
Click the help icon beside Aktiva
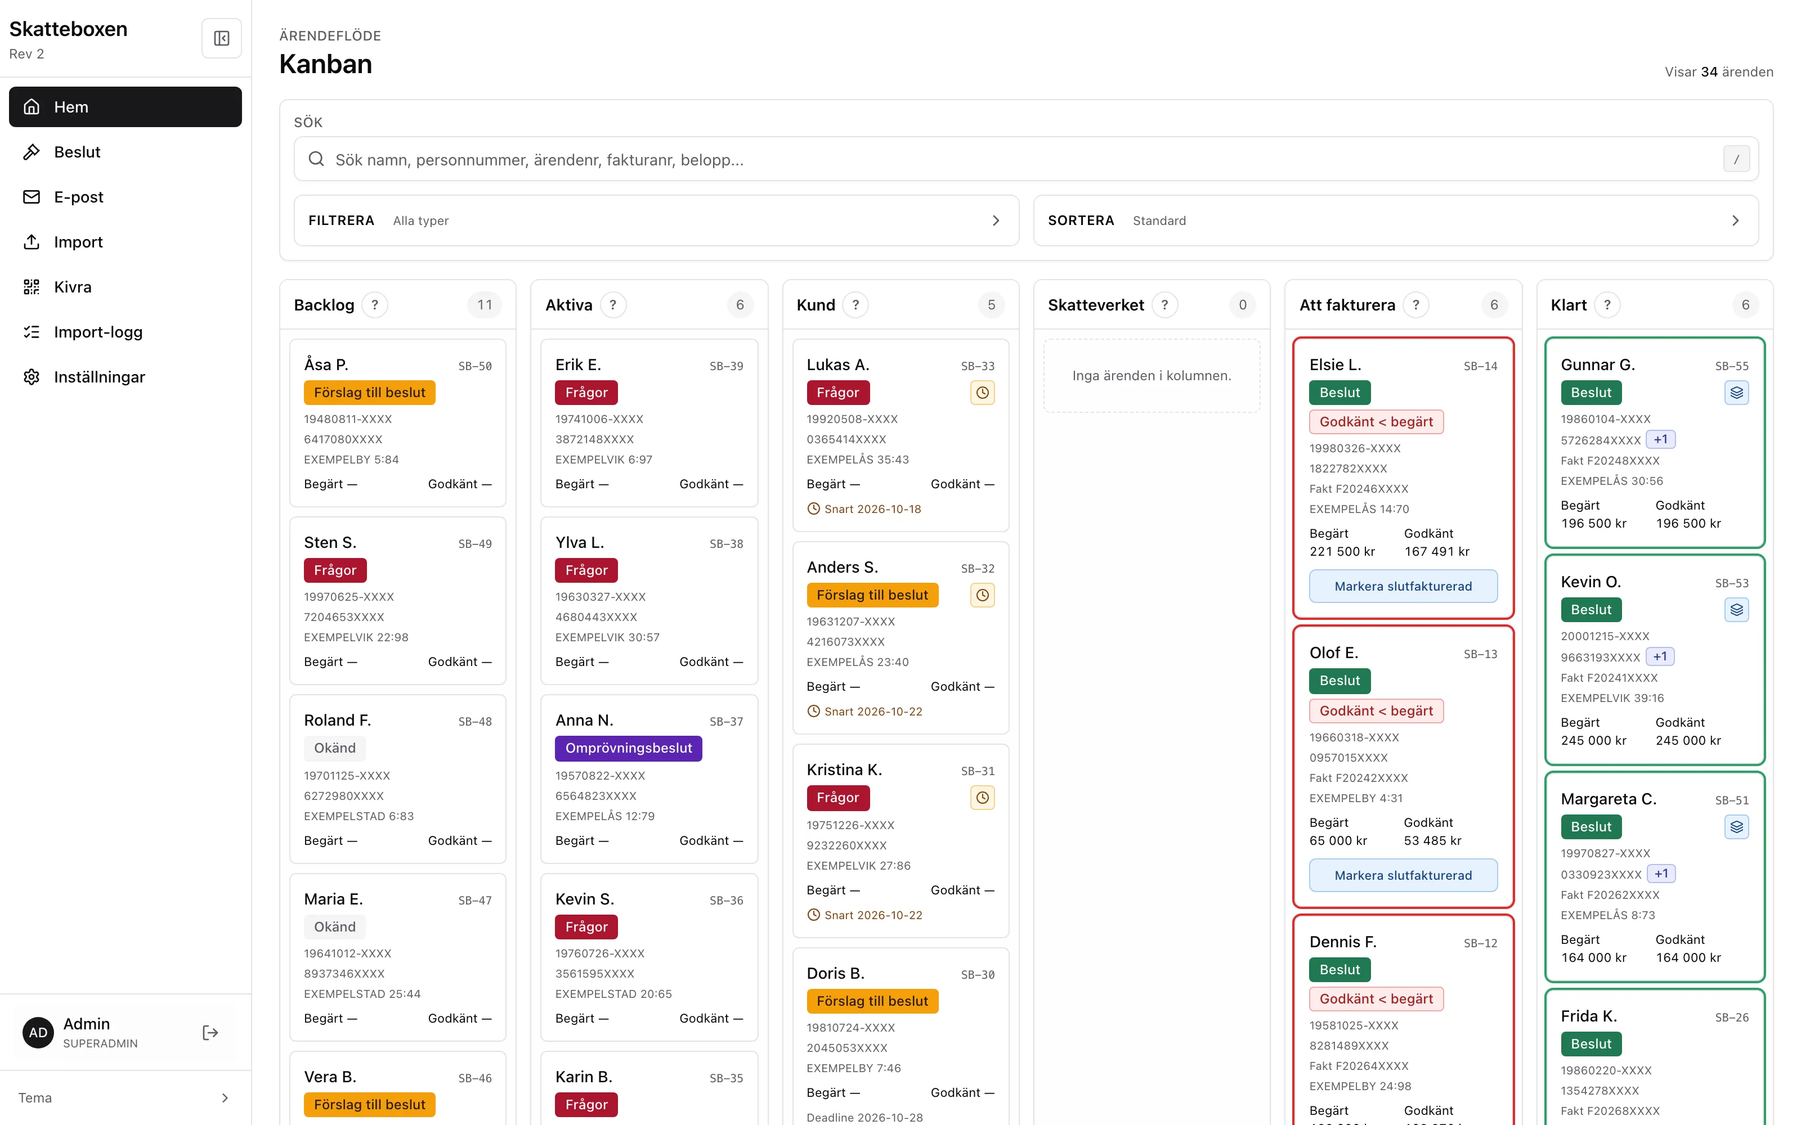[x=613, y=305]
